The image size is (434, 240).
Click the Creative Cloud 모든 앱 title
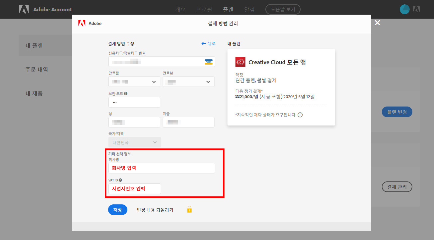pos(277,62)
